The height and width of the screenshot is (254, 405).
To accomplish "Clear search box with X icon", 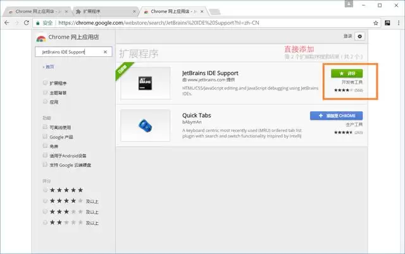I will 105,52.
